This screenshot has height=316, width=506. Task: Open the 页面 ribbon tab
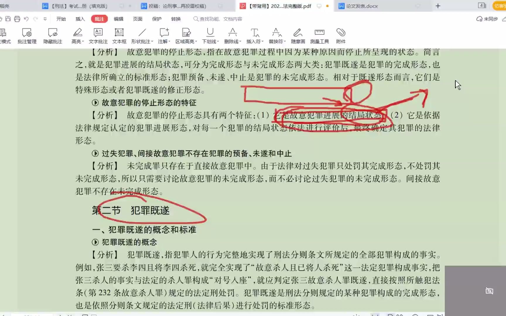pyautogui.click(x=138, y=19)
